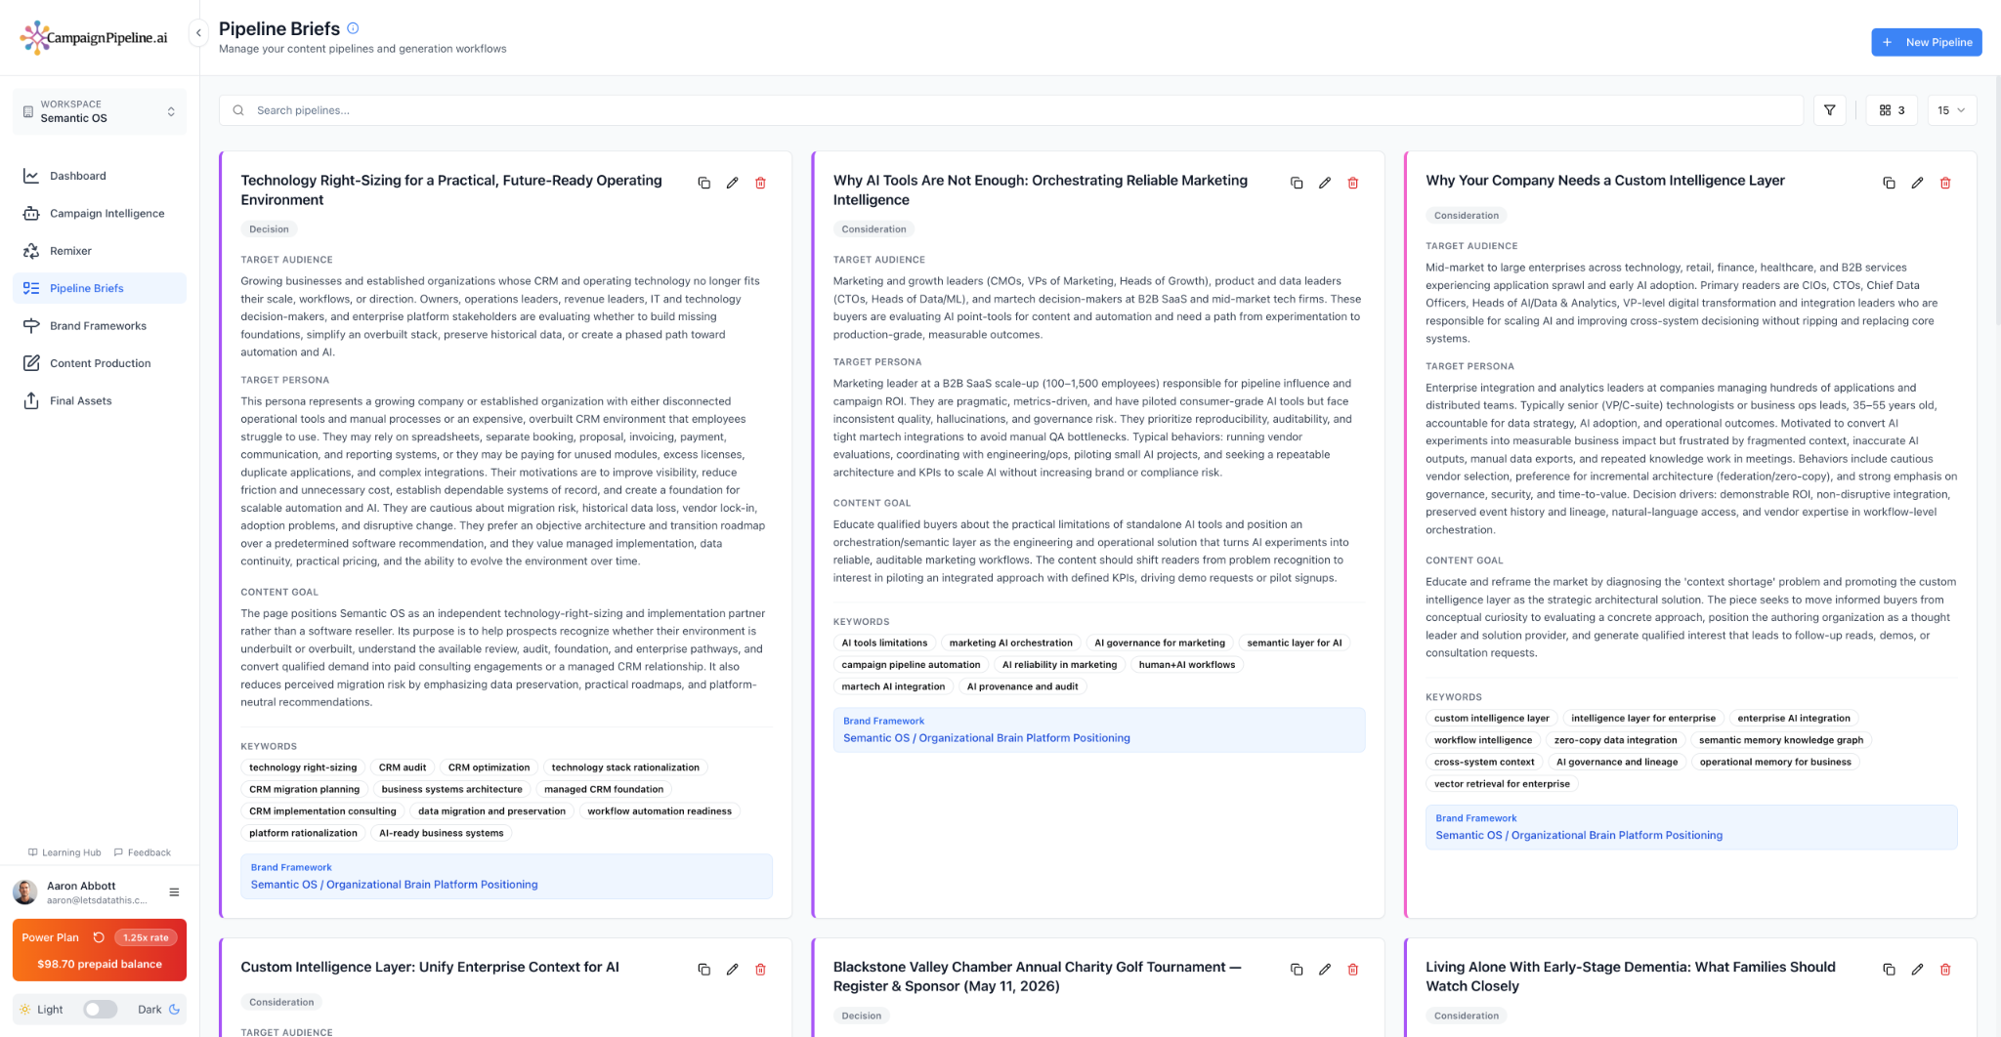Open the pipeline filter icon
The width and height of the screenshot is (2001, 1037).
point(1830,110)
